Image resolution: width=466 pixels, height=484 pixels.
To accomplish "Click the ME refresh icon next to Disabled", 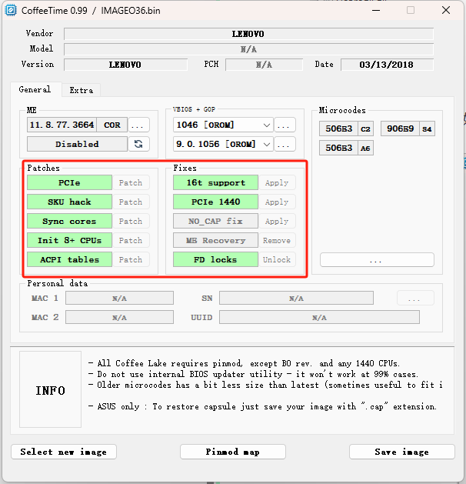I will (x=139, y=144).
